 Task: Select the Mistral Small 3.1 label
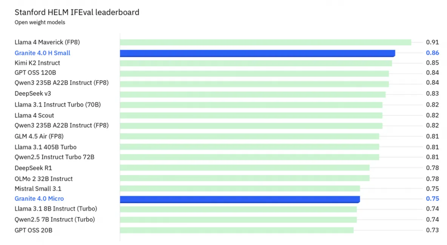click(x=38, y=188)
